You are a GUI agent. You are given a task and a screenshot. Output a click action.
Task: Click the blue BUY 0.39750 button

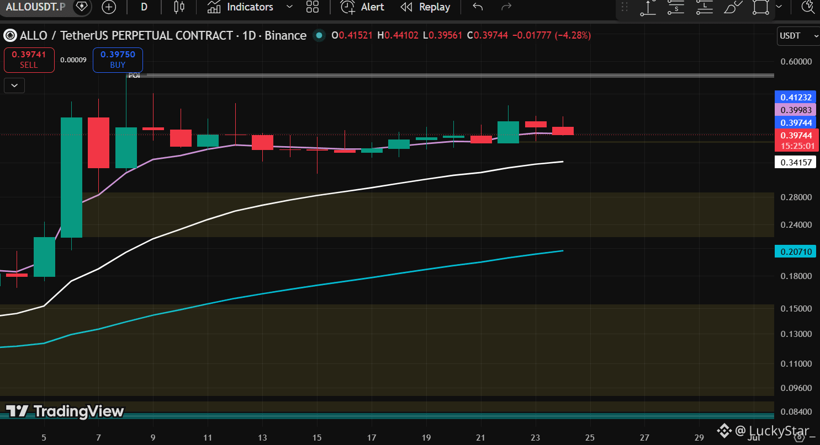point(118,60)
